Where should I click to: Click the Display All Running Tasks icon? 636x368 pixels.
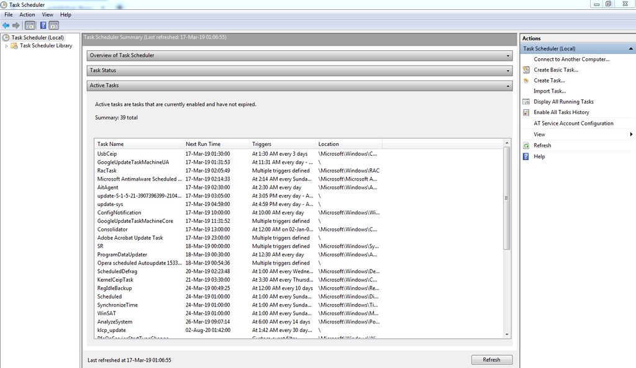point(526,102)
